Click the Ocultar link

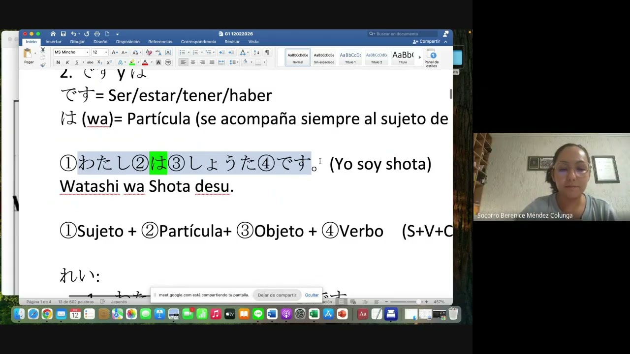click(312, 295)
